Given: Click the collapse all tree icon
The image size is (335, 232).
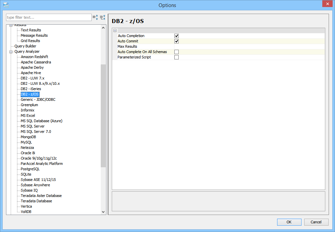Looking at the screenshot, I should click(103, 17).
